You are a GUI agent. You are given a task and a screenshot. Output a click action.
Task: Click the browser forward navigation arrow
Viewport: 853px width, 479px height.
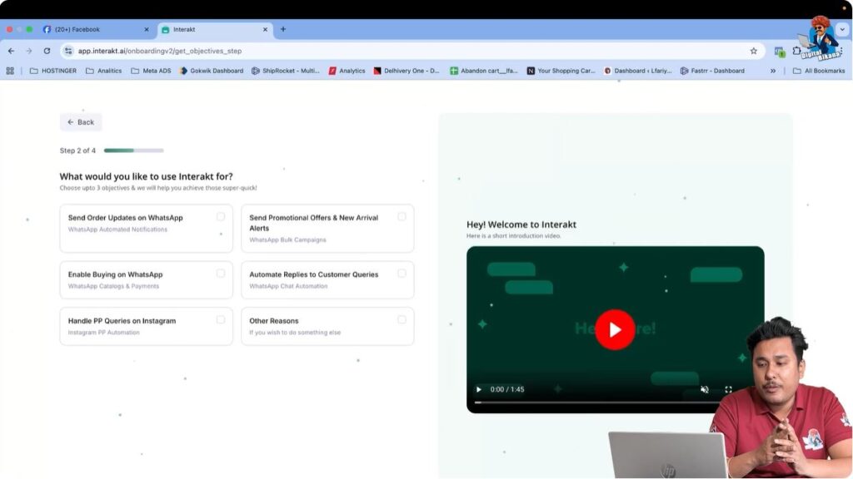click(28, 50)
